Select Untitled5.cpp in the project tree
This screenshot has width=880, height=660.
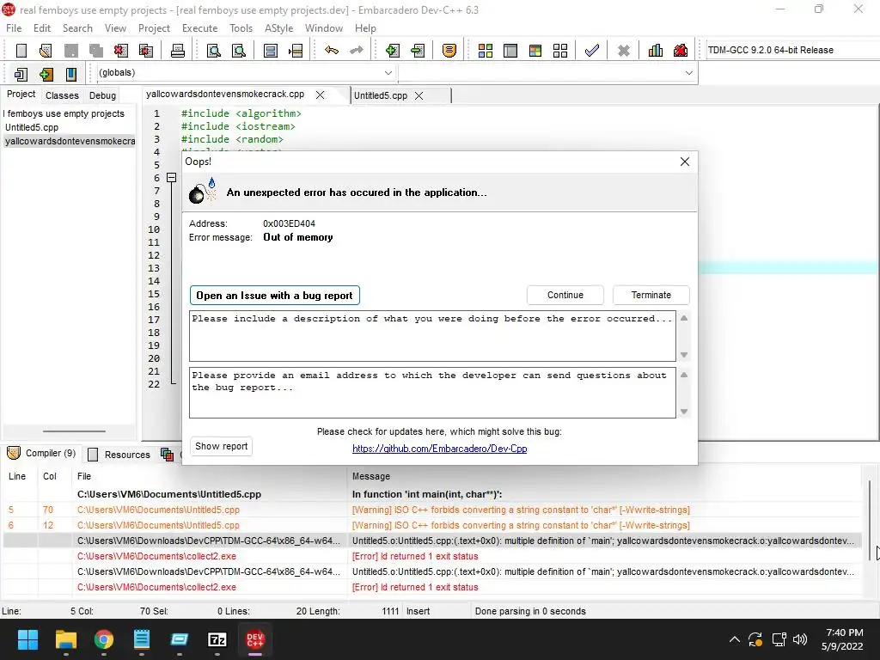[x=32, y=127]
